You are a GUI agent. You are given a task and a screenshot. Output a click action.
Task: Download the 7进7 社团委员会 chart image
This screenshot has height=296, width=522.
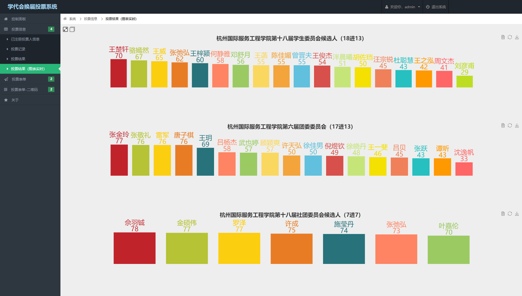[x=517, y=214]
